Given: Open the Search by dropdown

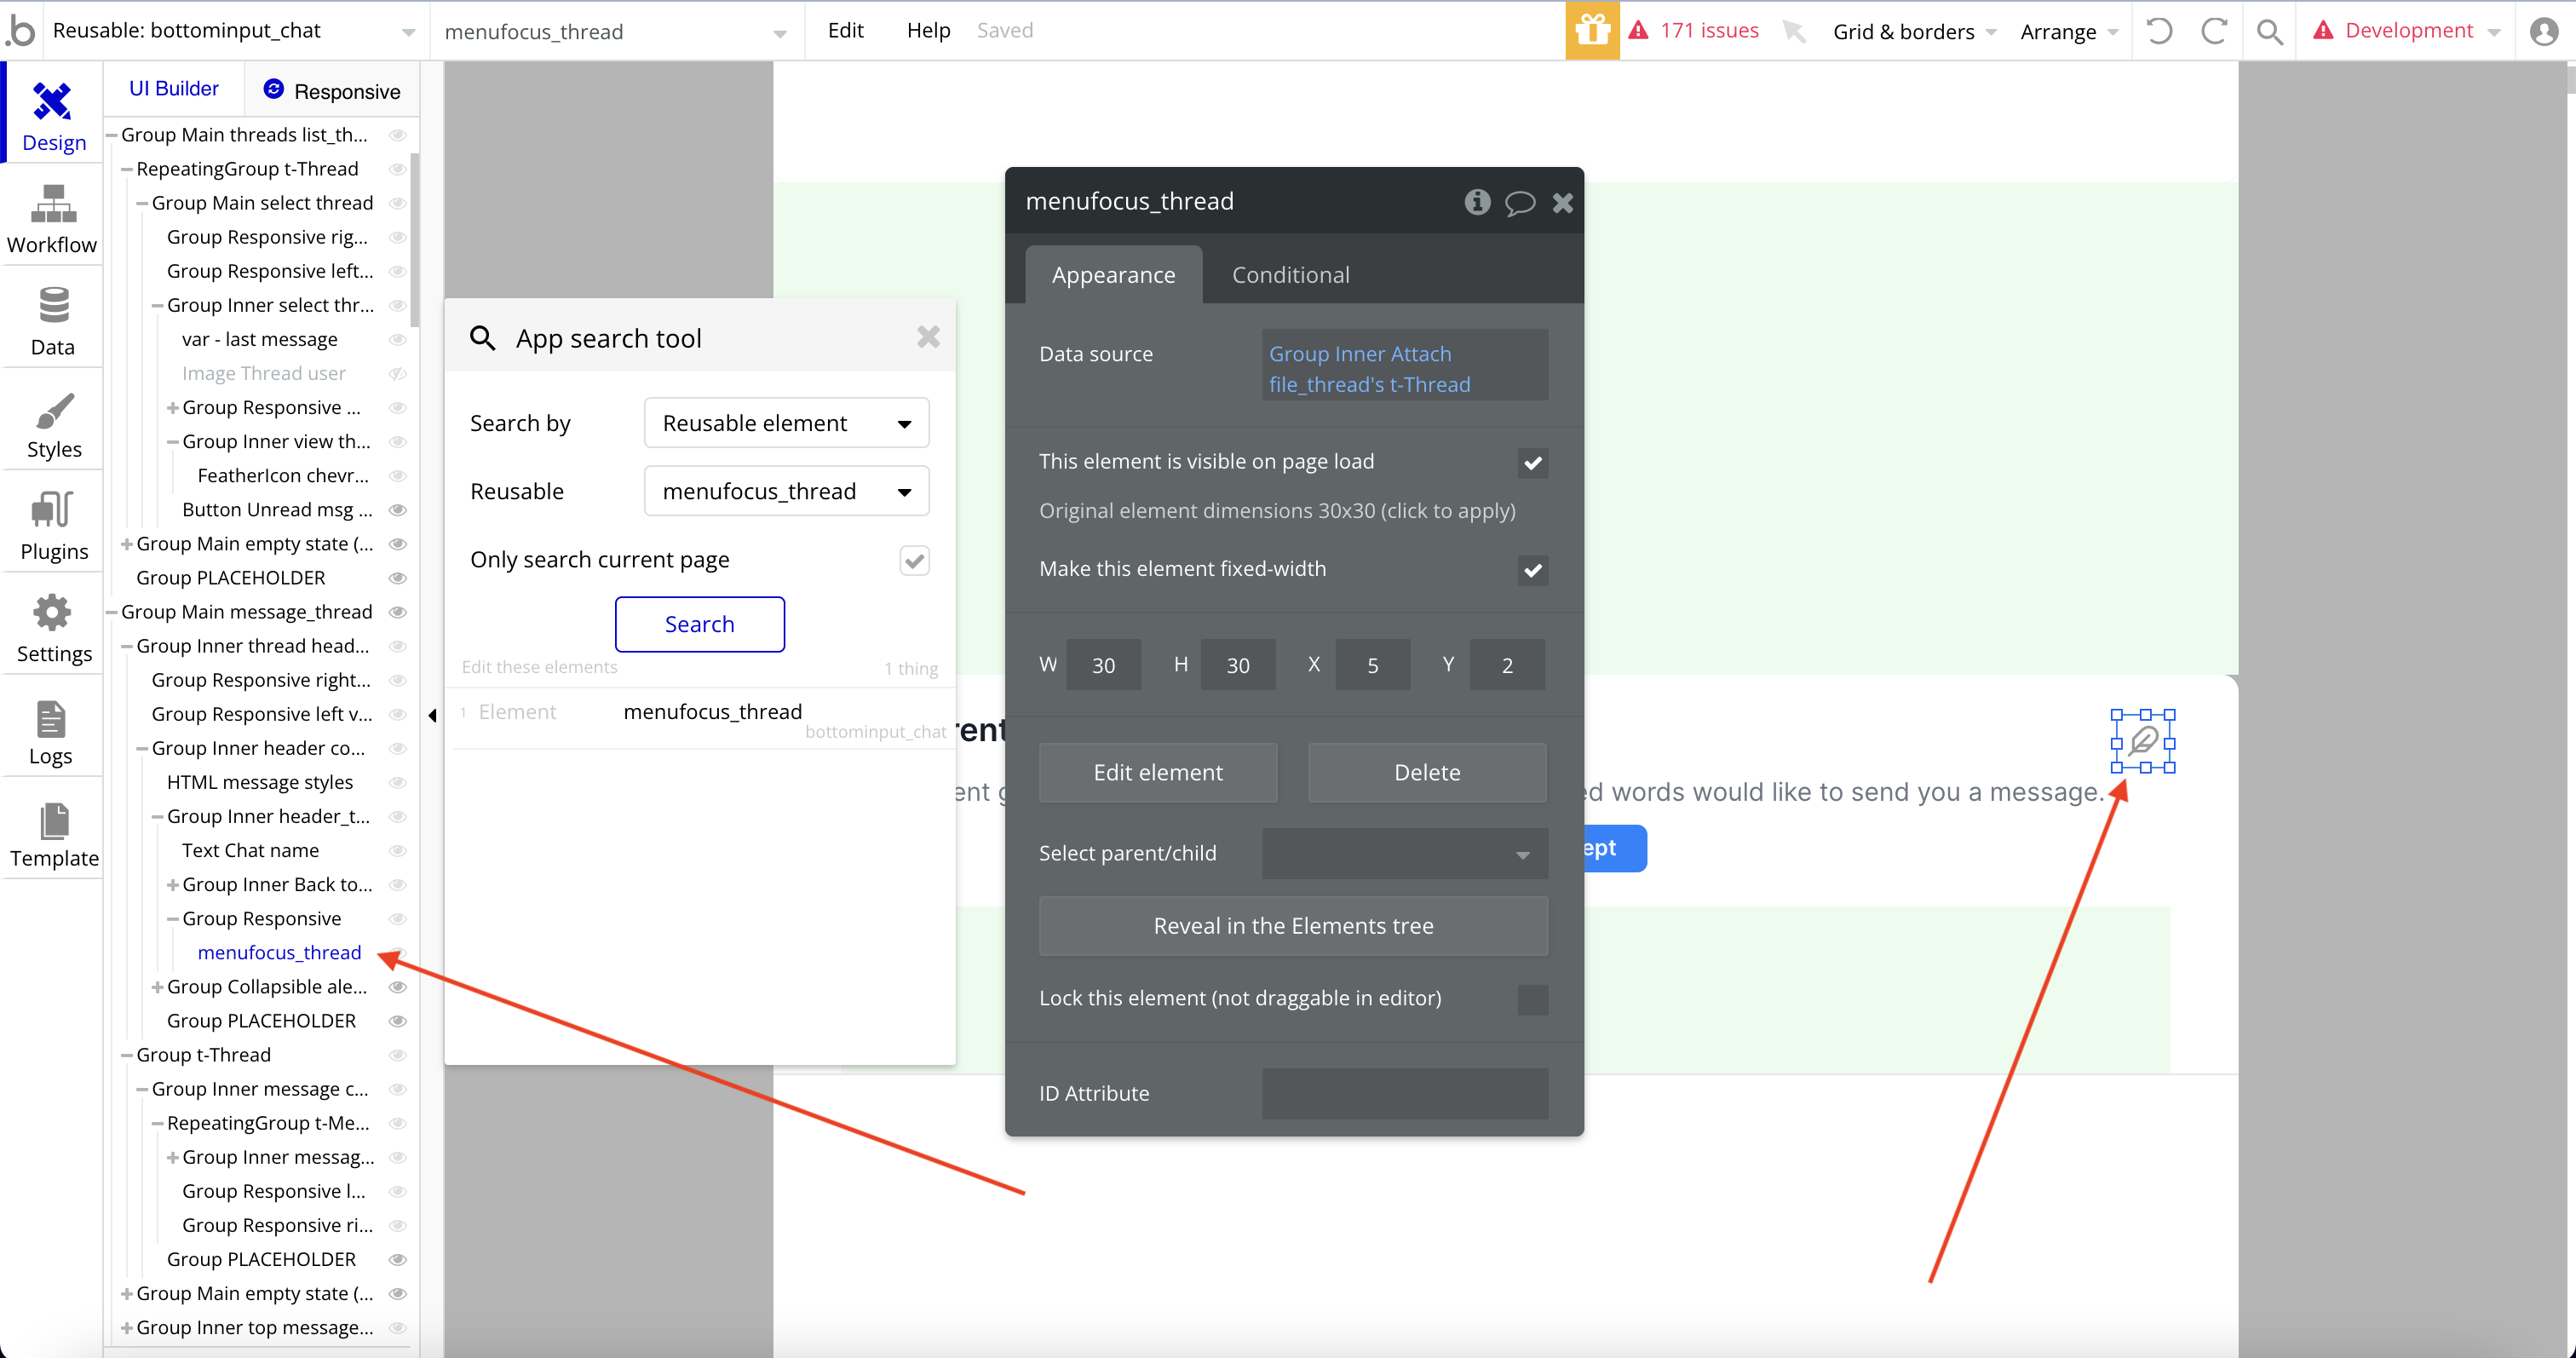Looking at the screenshot, I should point(787,423).
